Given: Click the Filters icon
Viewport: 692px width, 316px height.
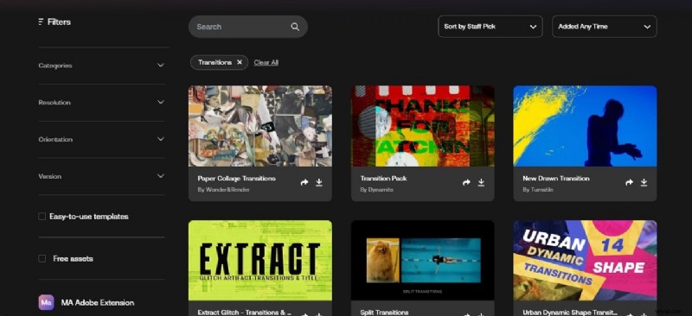Looking at the screenshot, I should [41, 22].
